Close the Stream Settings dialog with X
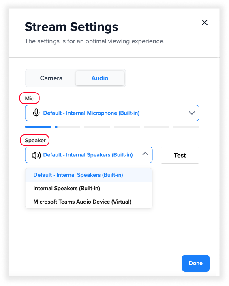 tap(205, 22)
